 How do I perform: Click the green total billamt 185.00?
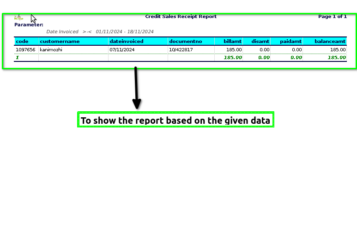(233, 58)
